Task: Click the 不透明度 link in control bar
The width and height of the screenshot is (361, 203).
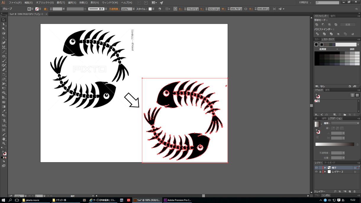Action: click(114, 9)
